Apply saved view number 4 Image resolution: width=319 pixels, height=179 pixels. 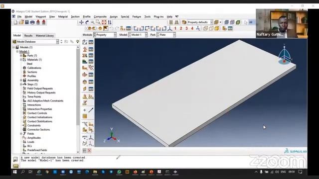tap(192, 28)
